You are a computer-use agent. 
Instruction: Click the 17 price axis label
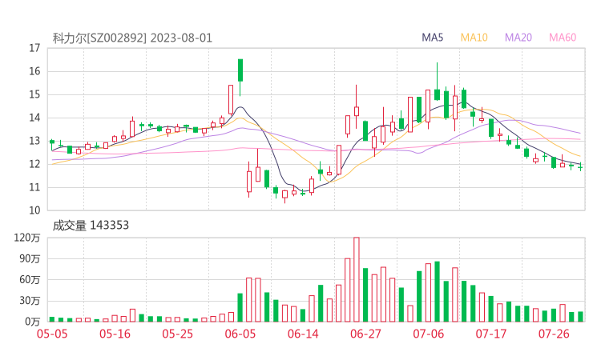[34, 48]
